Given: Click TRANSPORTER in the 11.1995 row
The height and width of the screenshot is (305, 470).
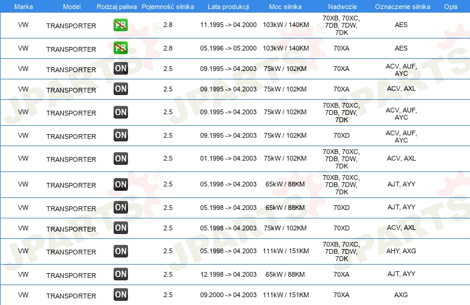Looking at the screenshot, I should [x=71, y=26].
